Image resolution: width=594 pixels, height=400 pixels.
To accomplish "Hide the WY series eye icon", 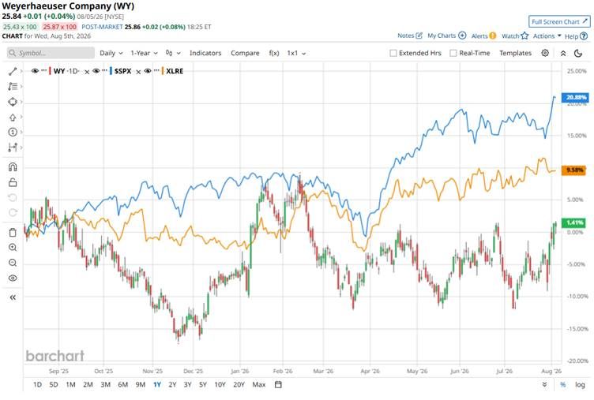I will pyautogui.click(x=35, y=71).
